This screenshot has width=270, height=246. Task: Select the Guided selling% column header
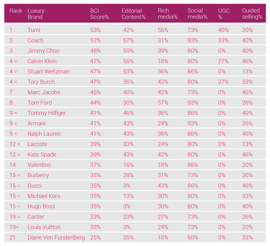pyautogui.click(x=252, y=14)
